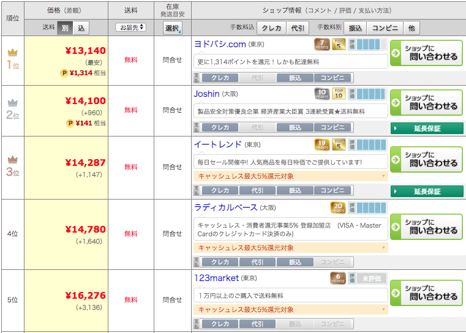Click the 6 years badge for 123market
The width and height of the screenshot is (466, 333).
tap(338, 279)
